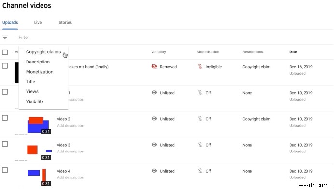Viewport: 334px width, 190px height.
Task: Click Copyright claim restriction for video 2
Action: 256,119
